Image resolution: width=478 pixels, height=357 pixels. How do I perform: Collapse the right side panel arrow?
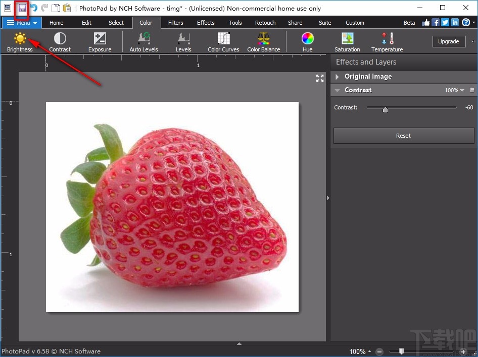(328, 198)
